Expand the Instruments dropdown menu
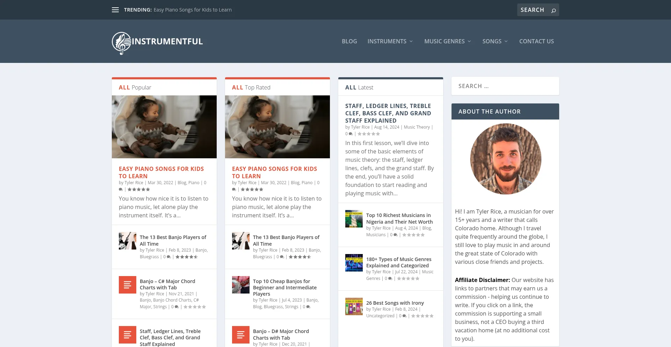Image resolution: width=671 pixels, height=347 pixels. (x=390, y=41)
